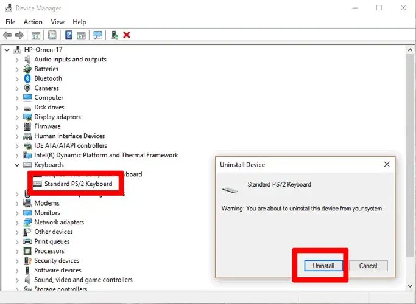Click Cancel in Uninstall Device dialog
Screen dimensions: 416x304
tap(368, 266)
